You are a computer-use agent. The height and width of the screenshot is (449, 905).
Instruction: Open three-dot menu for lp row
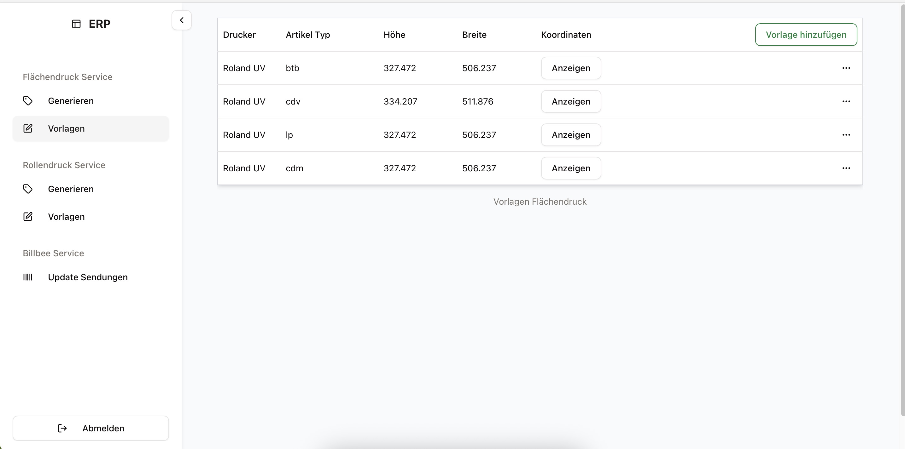pyautogui.click(x=846, y=135)
